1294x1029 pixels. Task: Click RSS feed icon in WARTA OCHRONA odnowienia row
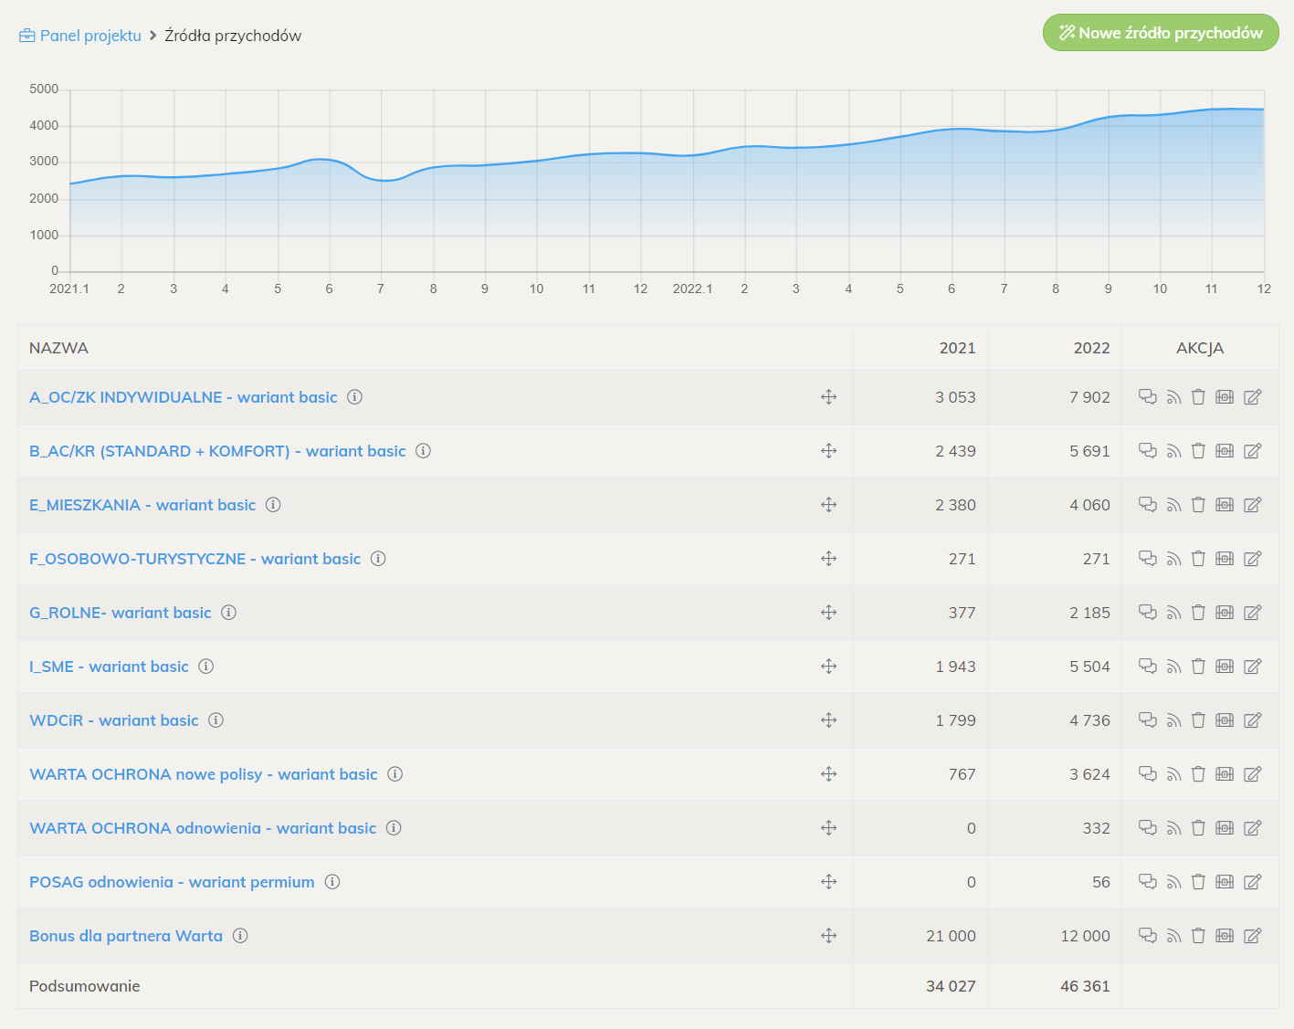click(1173, 828)
